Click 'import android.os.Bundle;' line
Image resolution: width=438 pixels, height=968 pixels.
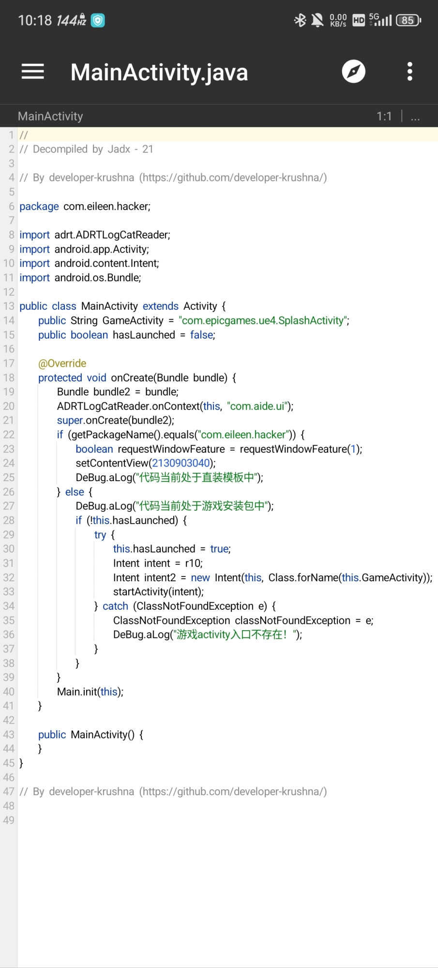[x=80, y=278]
